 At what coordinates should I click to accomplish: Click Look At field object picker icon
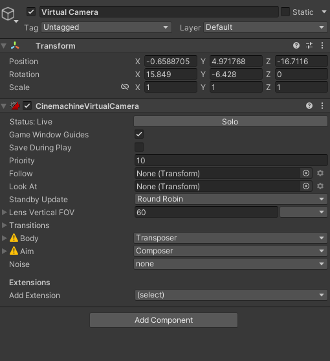pyautogui.click(x=306, y=186)
